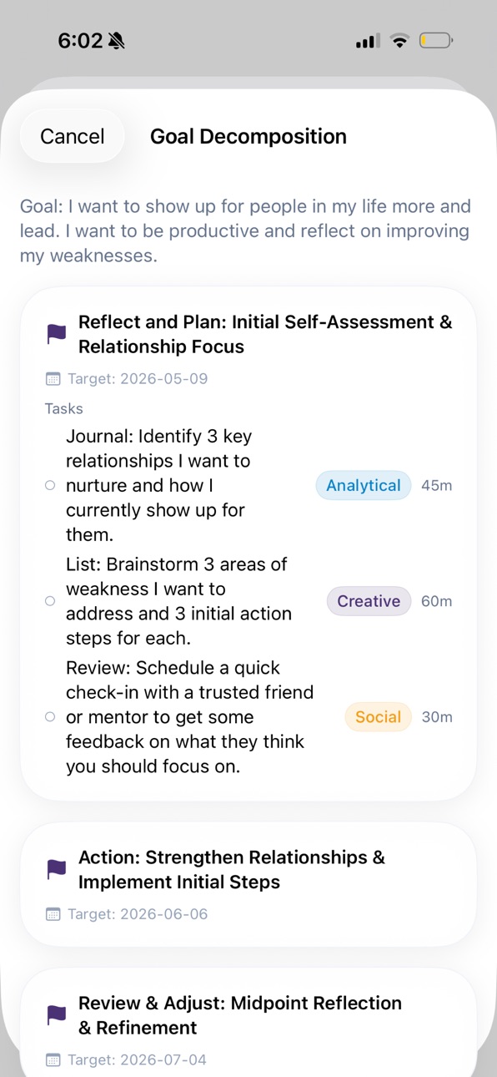Tap the flag icon for Action: Strengthen Relationships

pos(56,869)
